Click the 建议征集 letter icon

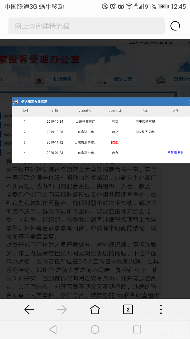pyautogui.click(x=102, y=79)
